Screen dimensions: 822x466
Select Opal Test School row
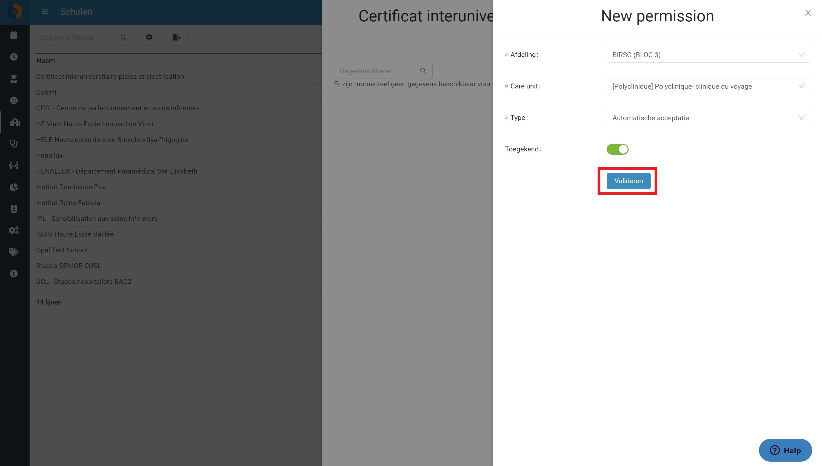pos(178,250)
